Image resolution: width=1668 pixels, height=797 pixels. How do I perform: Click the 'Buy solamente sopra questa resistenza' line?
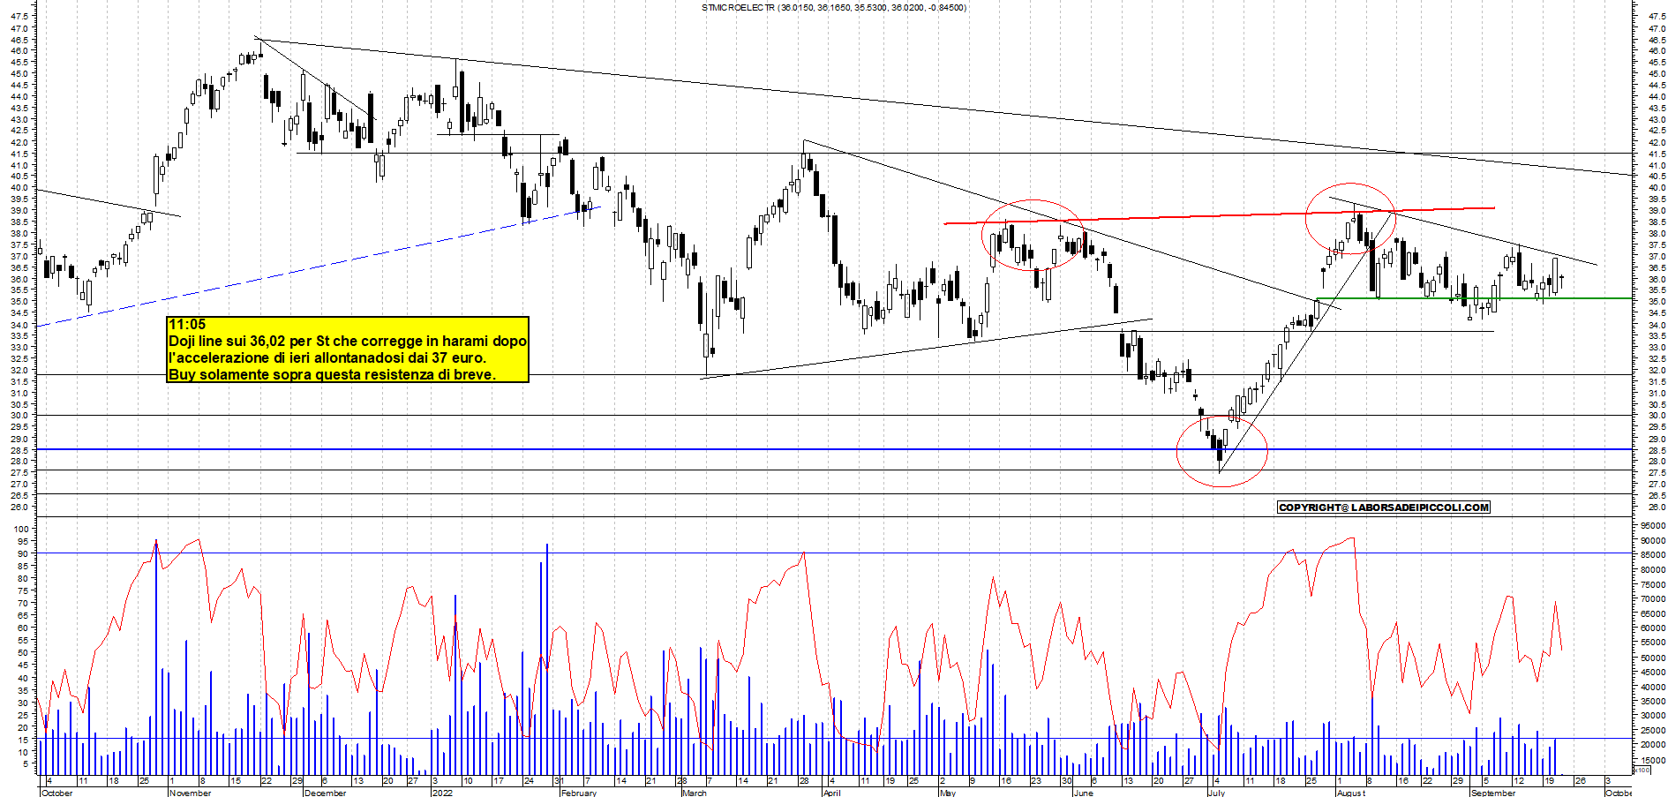pos(332,374)
